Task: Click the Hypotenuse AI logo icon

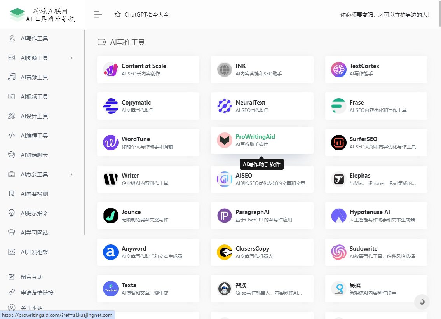Action: click(x=339, y=216)
